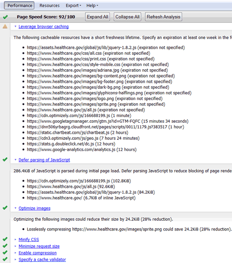Click the 286.4KiB of JavaScript description text
This screenshot has height=263, width=232.
pyautogui.click(x=122, y=171)
